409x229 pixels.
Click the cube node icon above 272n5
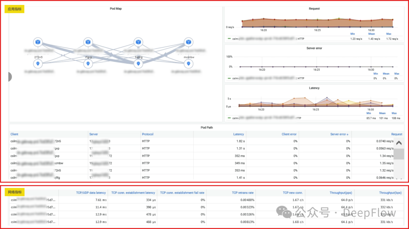point(37,42)
